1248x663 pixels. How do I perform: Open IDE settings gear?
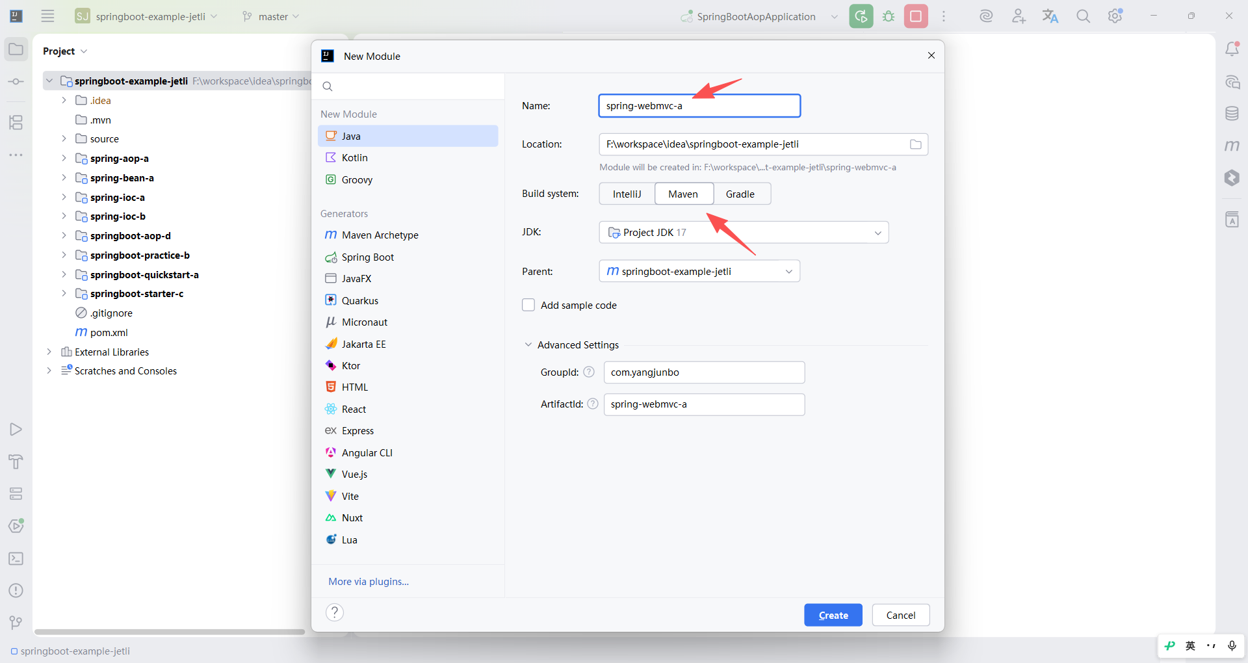tap(1115, 16)
